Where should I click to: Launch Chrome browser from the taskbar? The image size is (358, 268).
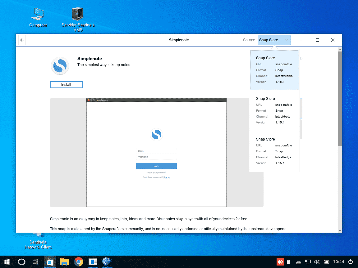tap(78, 262)
